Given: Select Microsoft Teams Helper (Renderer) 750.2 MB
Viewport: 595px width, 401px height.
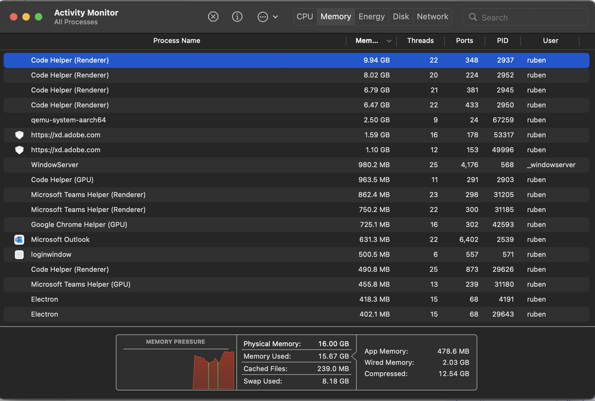Looking at the screenshot, I should pyautogui.click(x=296, y=210).
